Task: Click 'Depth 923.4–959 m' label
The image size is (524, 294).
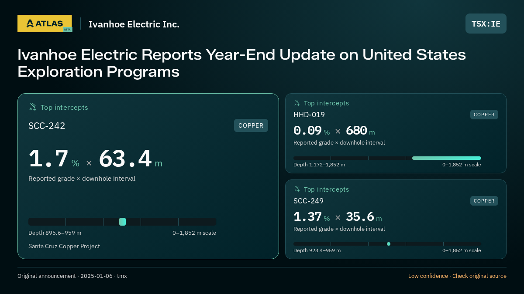Action: click(317, 250)
